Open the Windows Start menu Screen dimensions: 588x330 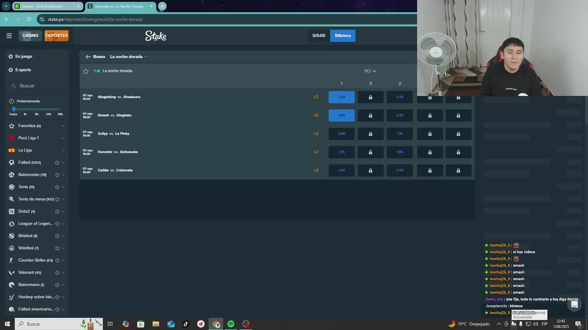tap(7, 324)
